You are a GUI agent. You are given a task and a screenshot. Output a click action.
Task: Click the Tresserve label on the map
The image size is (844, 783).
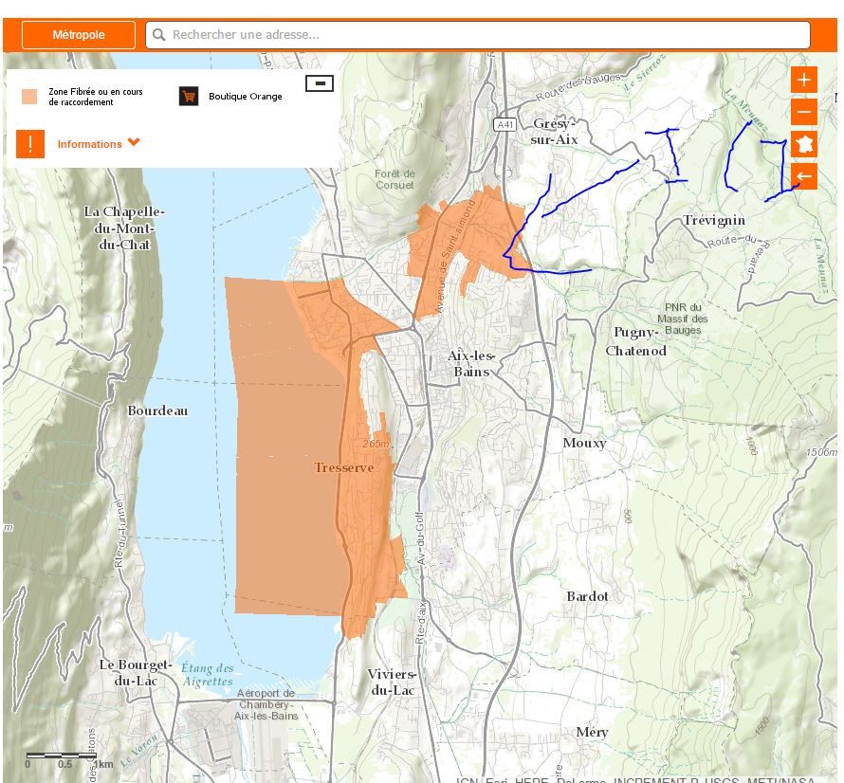pos(343,468)
